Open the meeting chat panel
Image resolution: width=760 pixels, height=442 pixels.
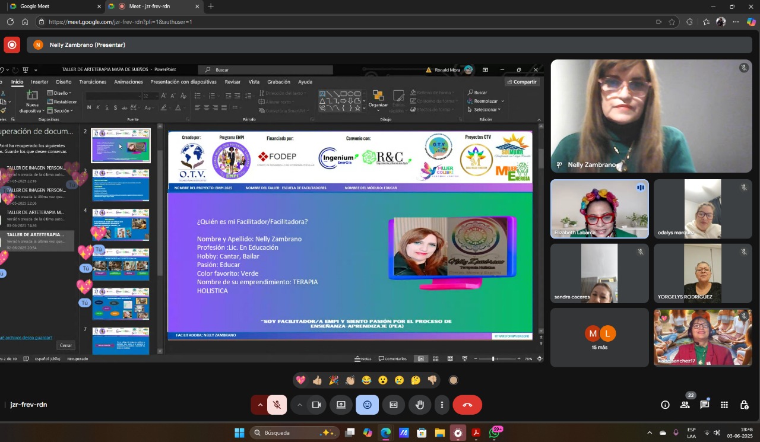(704, 405)
